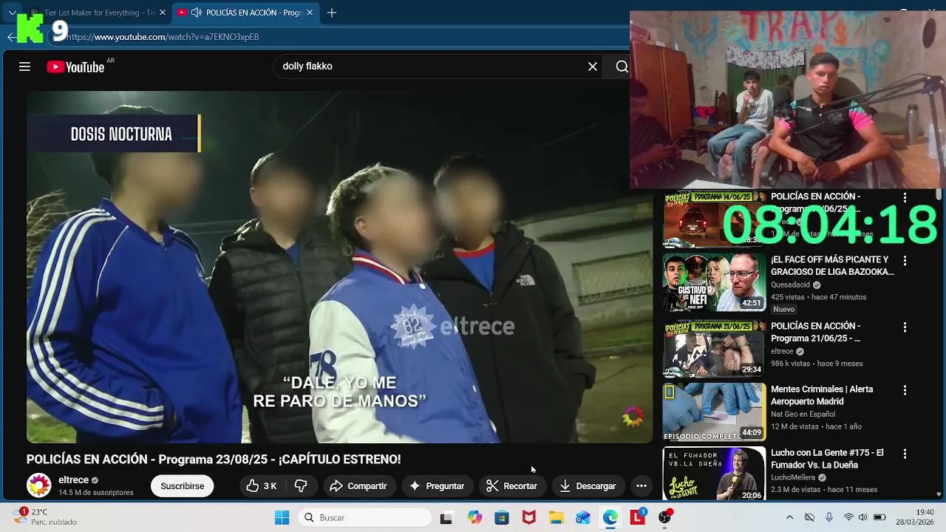Launch Copilot from the taskbar
Image resolution: width=946 pixels, height=532 pixels.
click(474, 518)
